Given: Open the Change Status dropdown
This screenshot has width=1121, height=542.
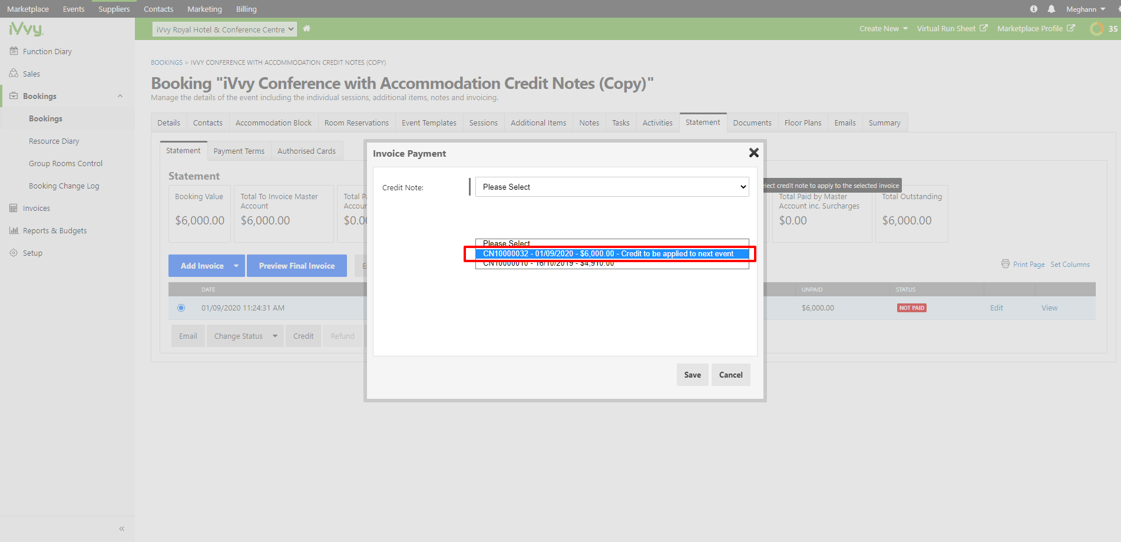Looking at the screenshot, I should coord(245,336).
